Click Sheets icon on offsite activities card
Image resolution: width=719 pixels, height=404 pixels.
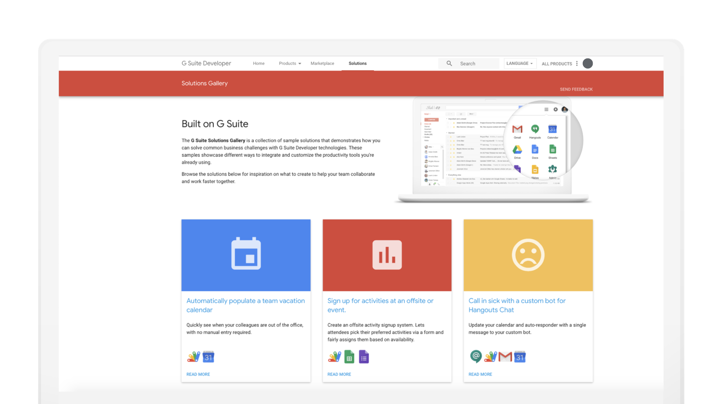(349, 357)
